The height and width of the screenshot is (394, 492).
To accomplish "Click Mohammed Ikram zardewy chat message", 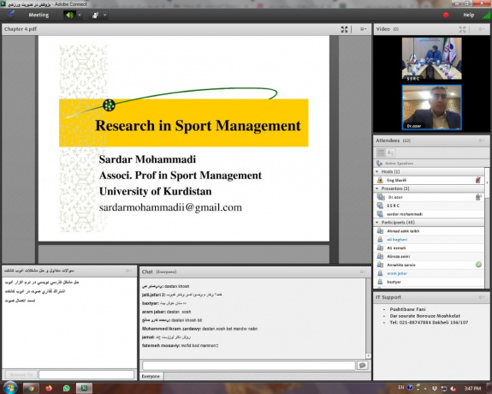I will click(199, 329).
